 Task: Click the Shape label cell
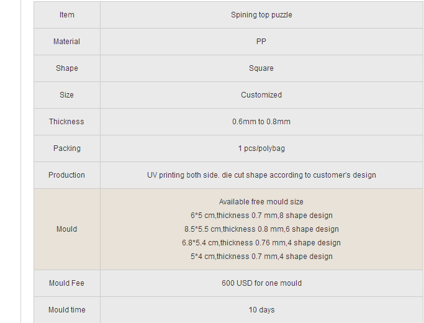(67, 68)
